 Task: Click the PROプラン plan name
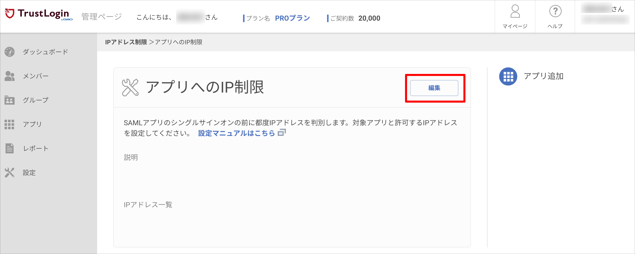click(292, 18)
